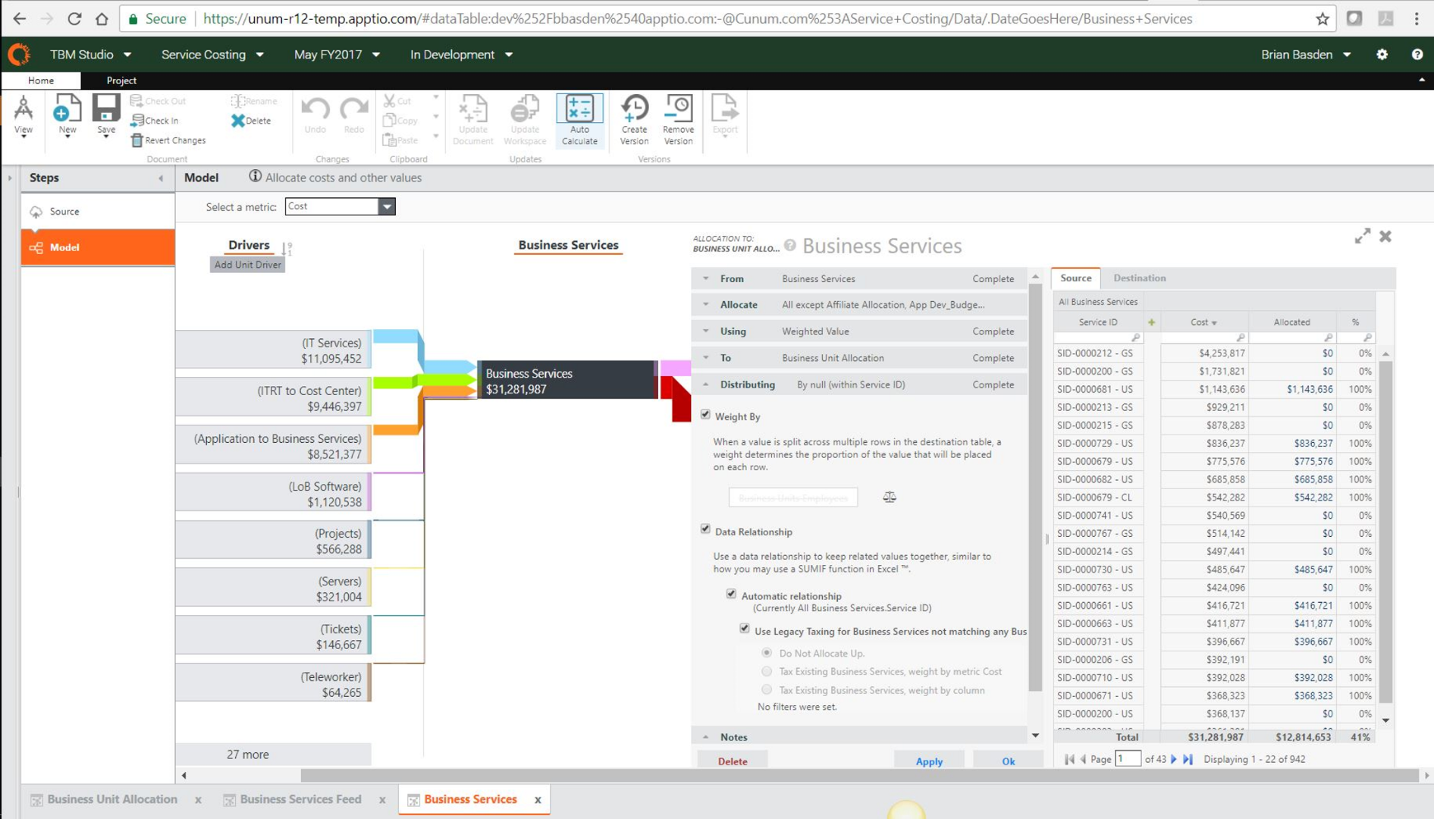The image size is (1434, 819).
Task: Revert Changes in the Document group
Action: tap(168, 140)
